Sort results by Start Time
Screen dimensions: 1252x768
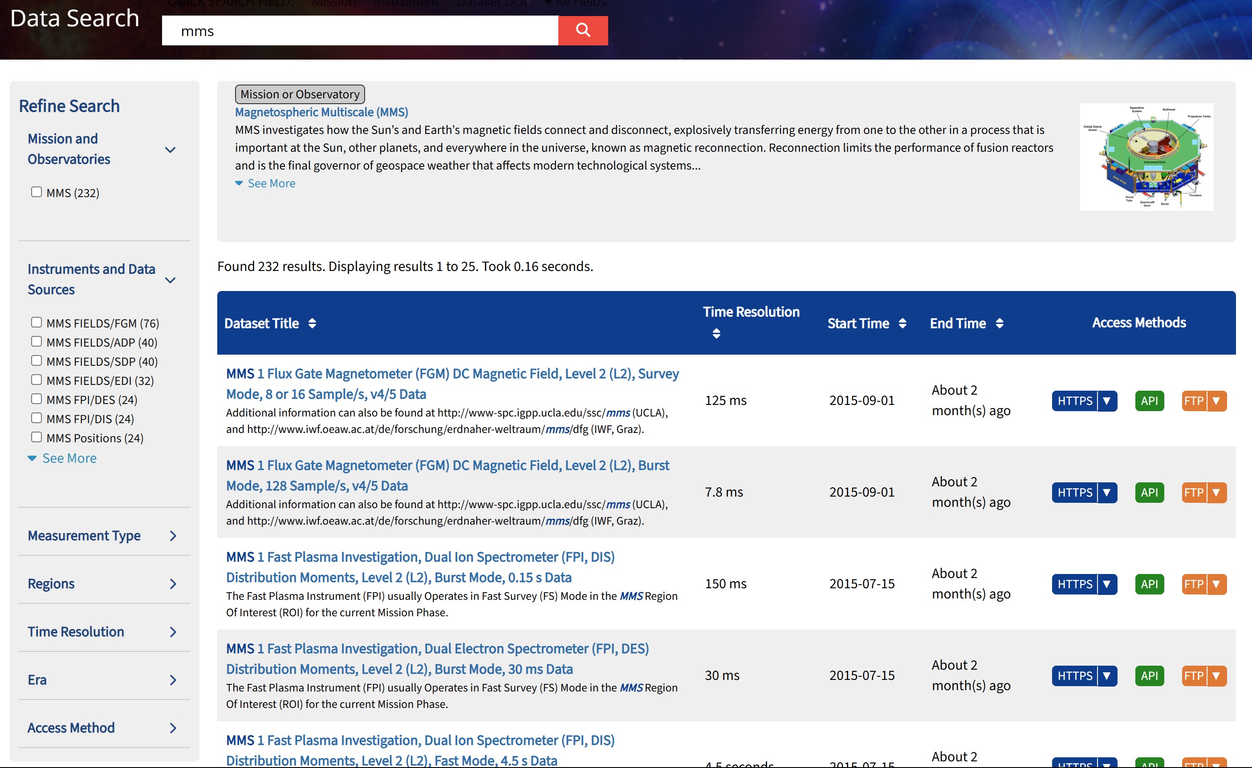click(902, 323)
